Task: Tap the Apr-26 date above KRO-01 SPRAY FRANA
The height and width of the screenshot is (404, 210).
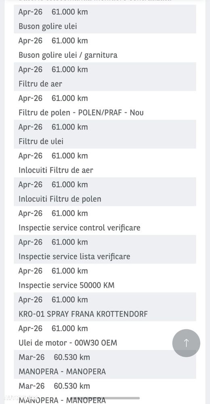Action: pyautogui.click(x=30, y=300)
